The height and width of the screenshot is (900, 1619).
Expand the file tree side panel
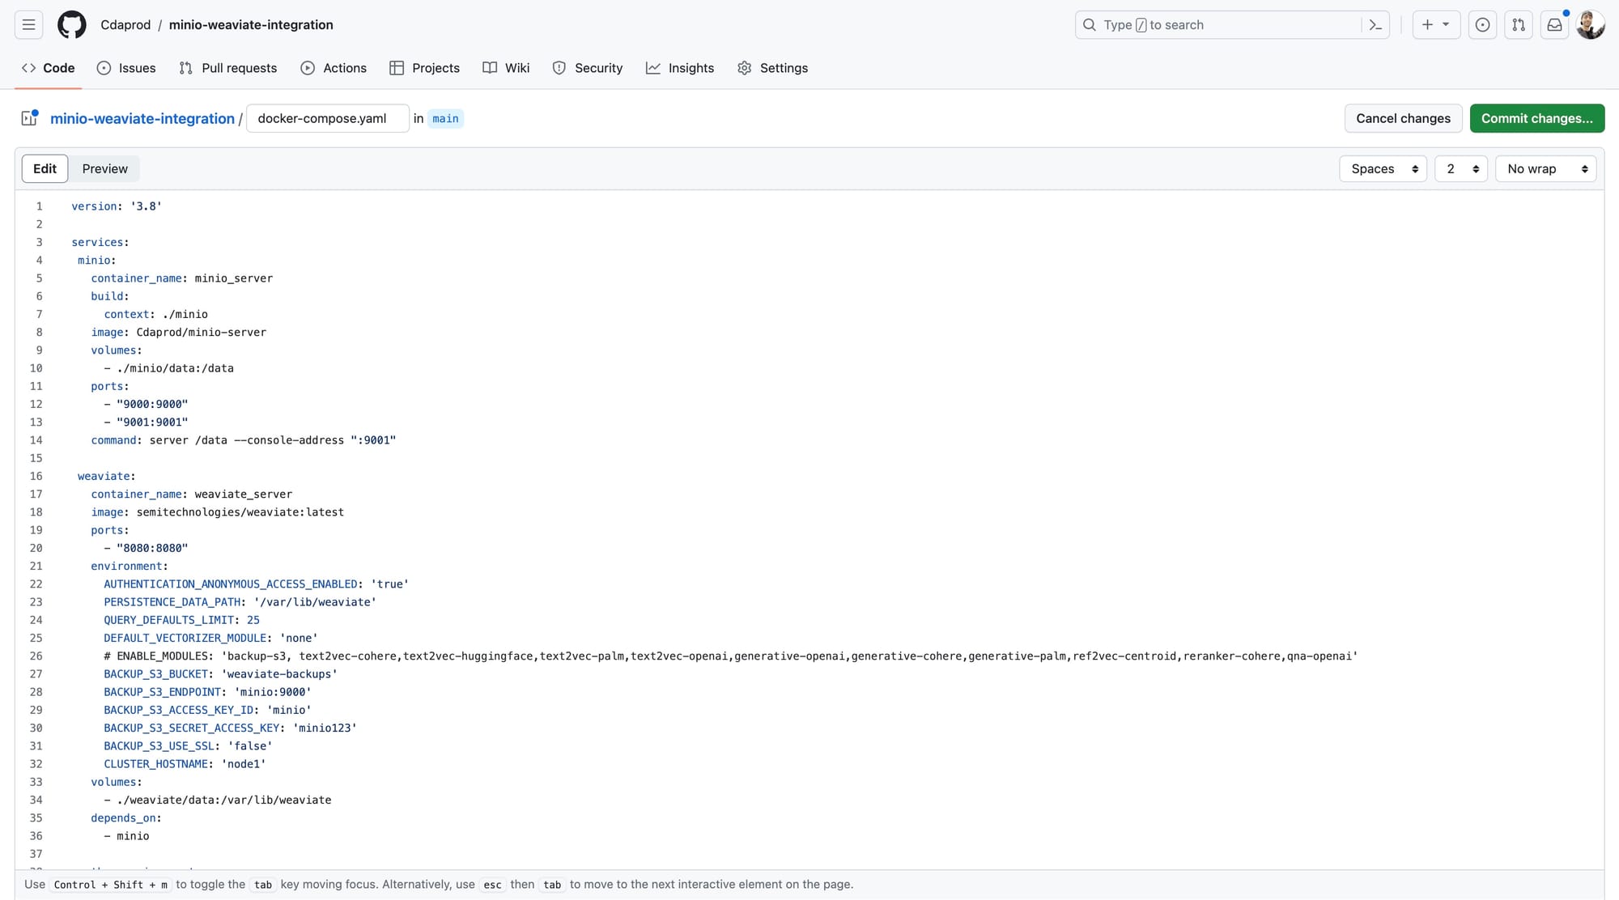tap(29, 118)
